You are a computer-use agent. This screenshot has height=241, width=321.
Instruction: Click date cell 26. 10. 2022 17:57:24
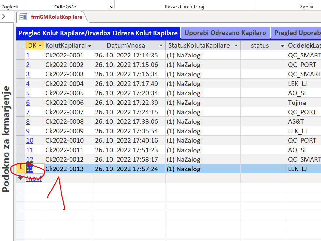click(130, 169)
